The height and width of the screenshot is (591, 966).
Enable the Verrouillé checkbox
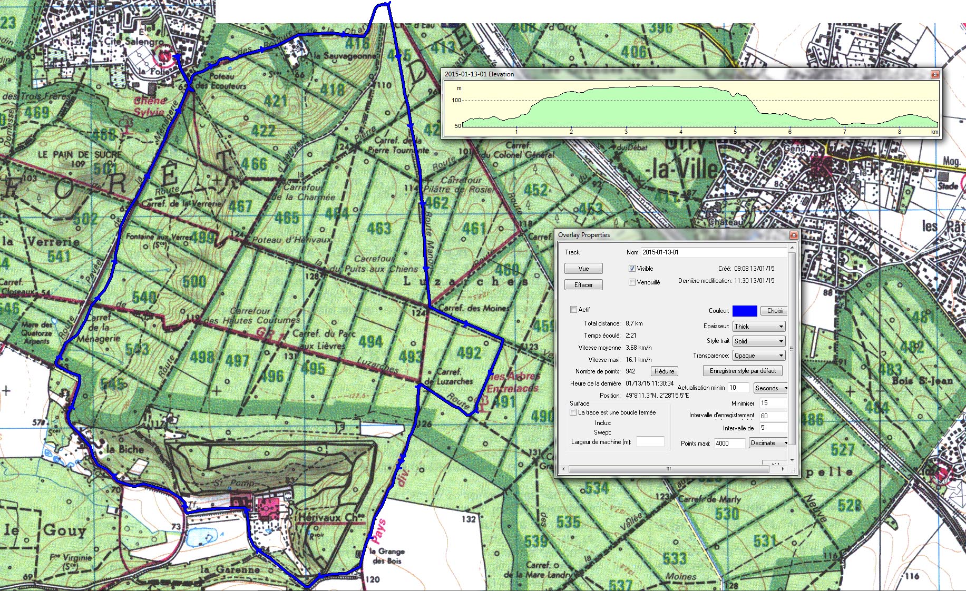[632, 282]
